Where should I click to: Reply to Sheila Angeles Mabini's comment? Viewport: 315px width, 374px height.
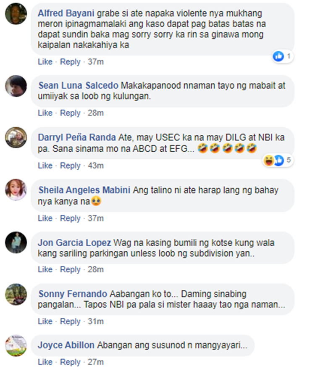tap(70, 218)
